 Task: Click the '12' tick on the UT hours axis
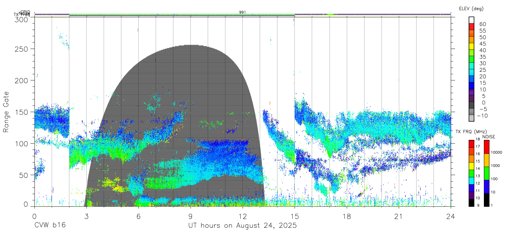[x=242, y=217]
